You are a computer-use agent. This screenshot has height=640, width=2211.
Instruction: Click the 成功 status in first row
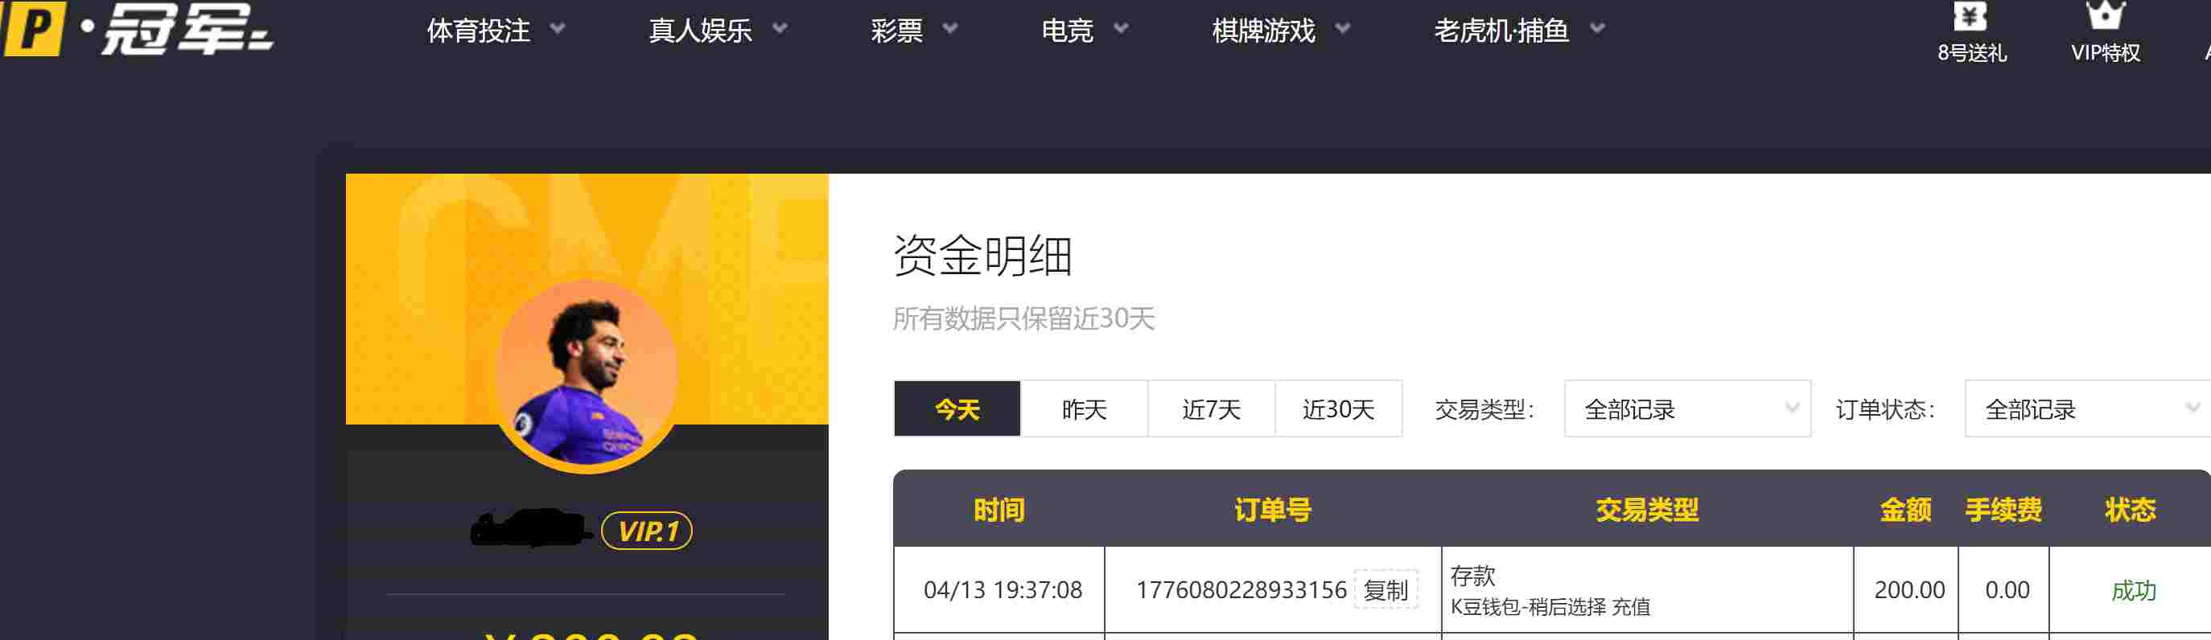click(2133, 590)
